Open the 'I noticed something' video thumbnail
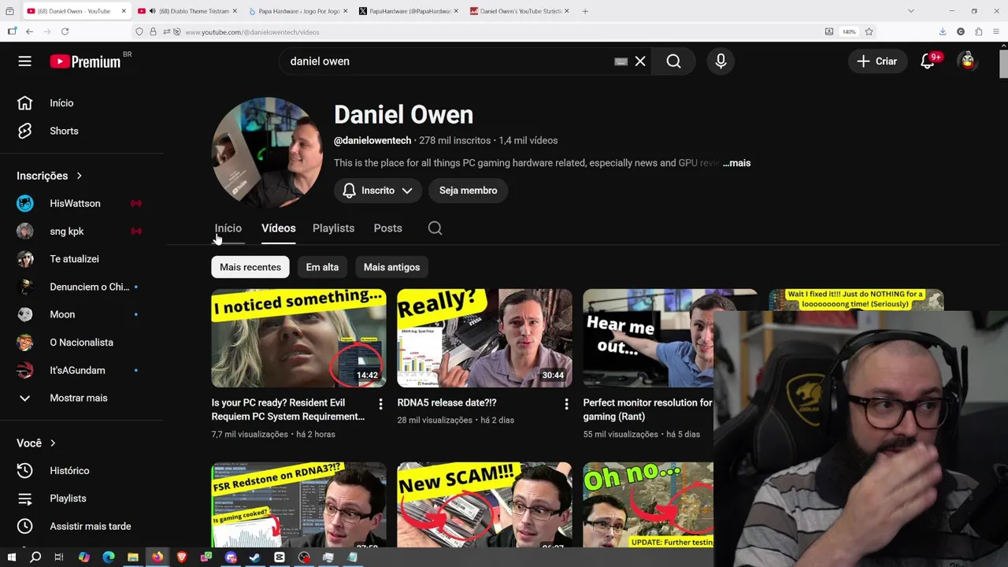Viewport: 1008px width, 567px height. [298, 338]
